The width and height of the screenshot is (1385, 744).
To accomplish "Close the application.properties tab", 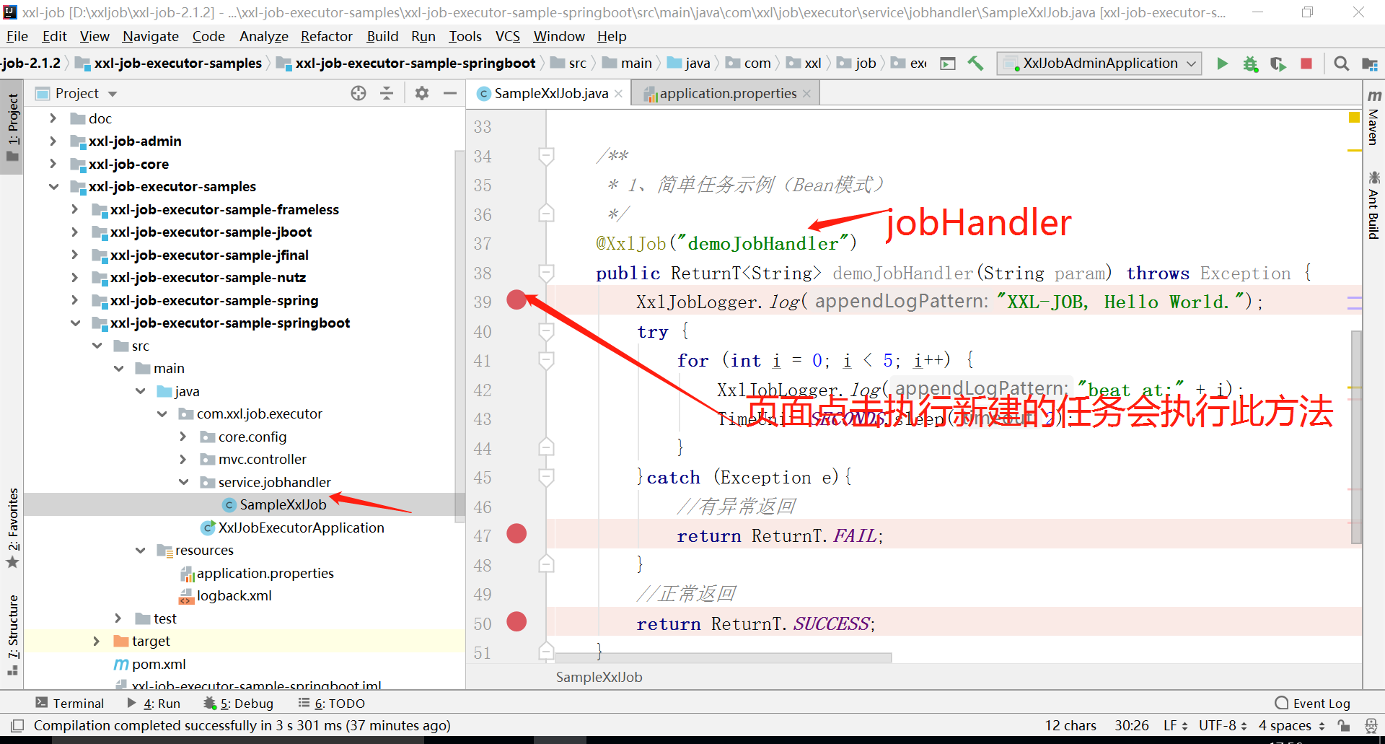I will [806, 94].
